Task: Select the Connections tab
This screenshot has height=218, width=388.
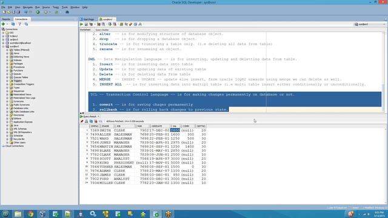Action: point(21,19)
